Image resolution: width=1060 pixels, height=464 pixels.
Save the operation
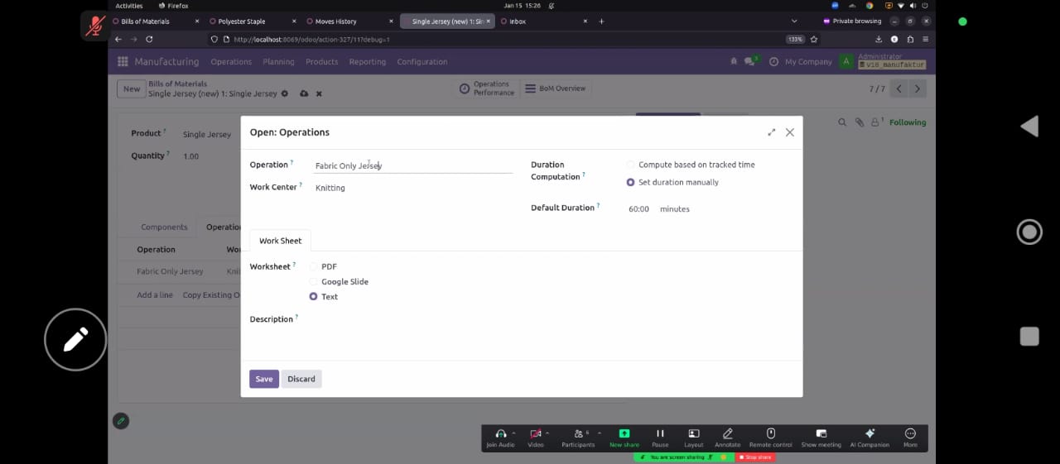point(263,379)
